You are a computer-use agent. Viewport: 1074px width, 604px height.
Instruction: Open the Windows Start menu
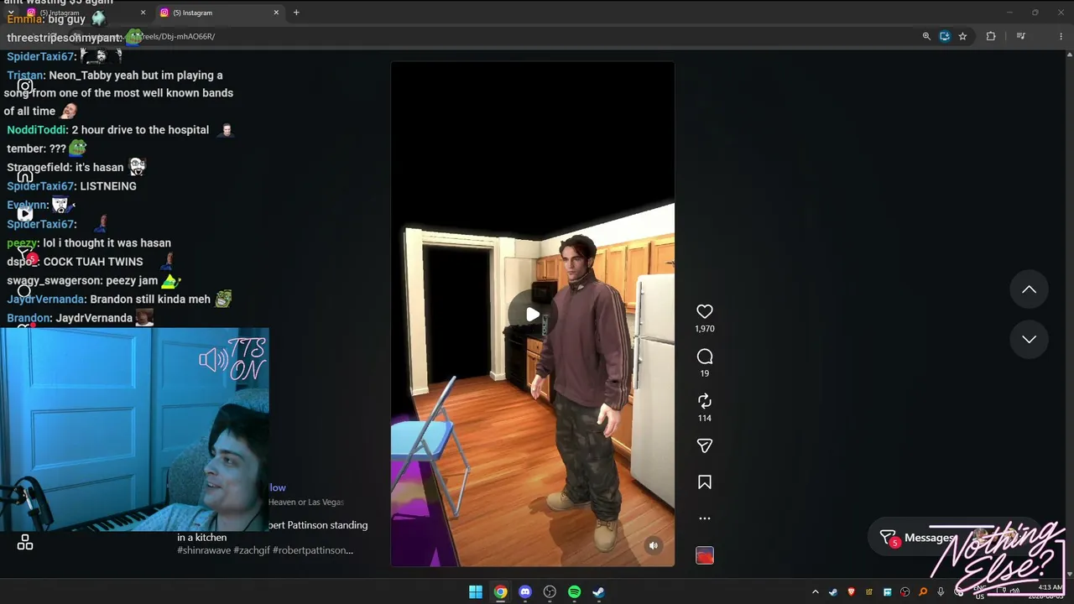pyautogui.click(x=476, y=592)
